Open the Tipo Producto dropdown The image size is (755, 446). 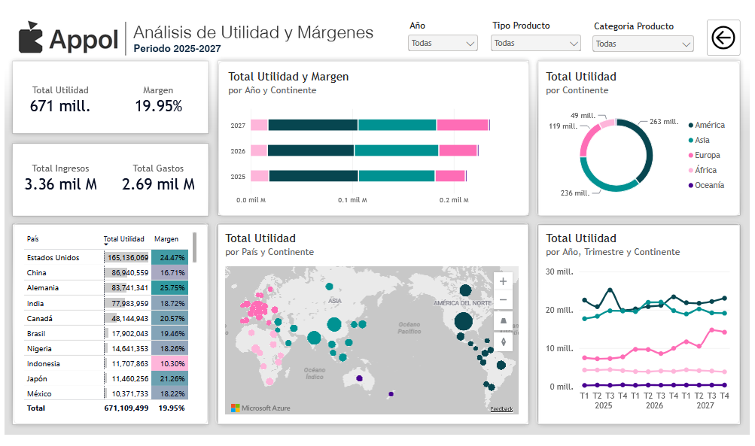535,44
